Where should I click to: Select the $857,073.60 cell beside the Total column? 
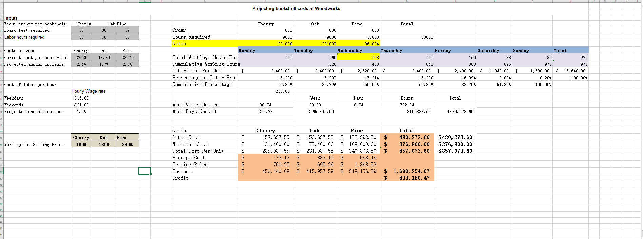455,151
